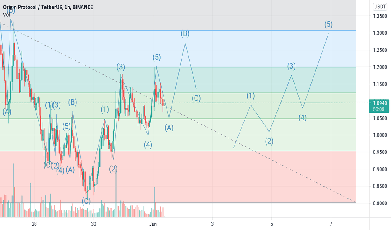
Task: Select the (C) wave label at the 0.8000 low
Action: (x=86, y=201)
